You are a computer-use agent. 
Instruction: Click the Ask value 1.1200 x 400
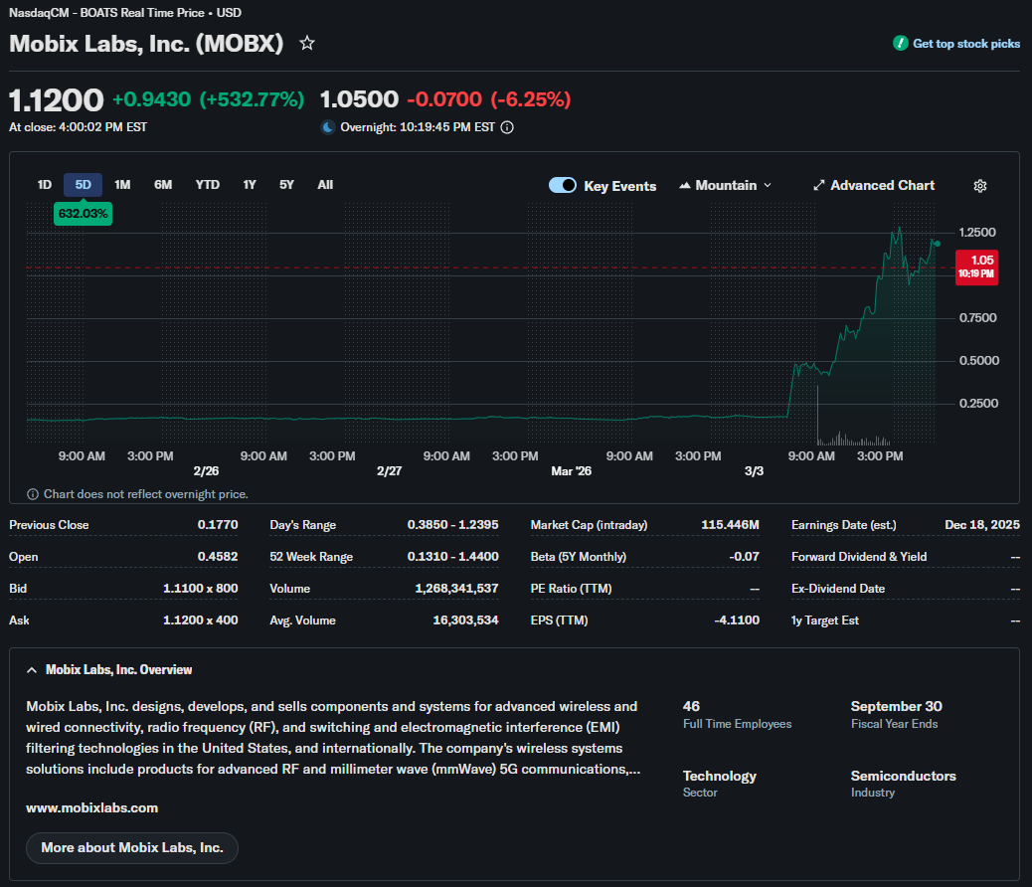[x=200, y=621]
